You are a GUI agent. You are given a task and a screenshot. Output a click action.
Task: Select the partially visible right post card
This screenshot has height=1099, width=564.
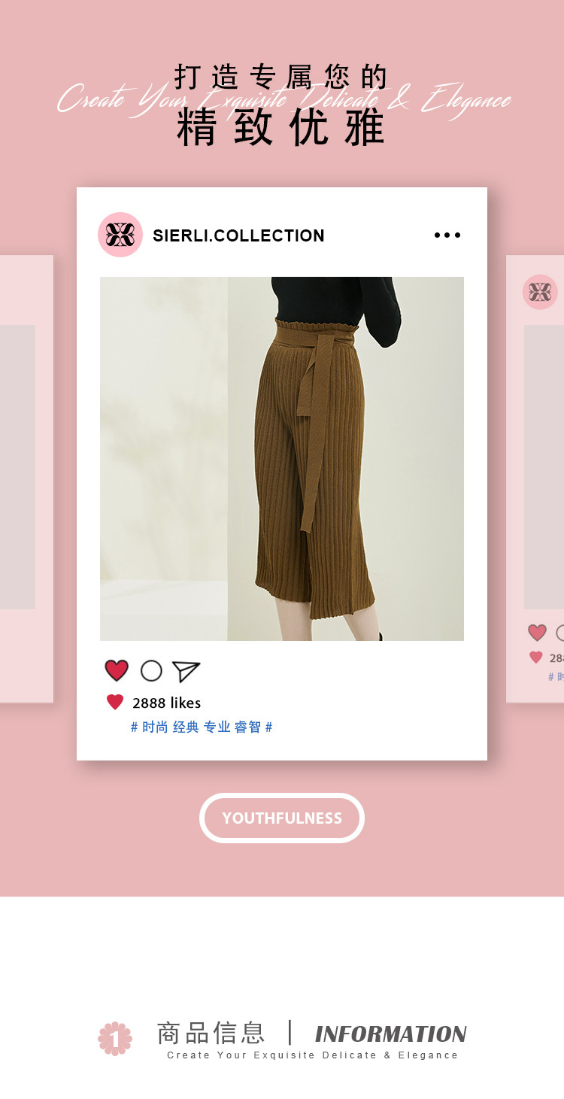point(535,479)
